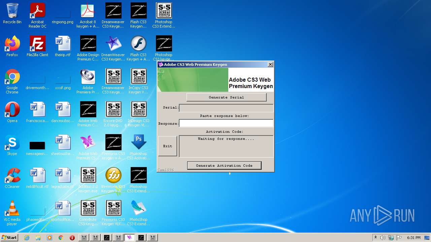Click into the Response input field
431x242 pixels.
(x=226, y=123)
